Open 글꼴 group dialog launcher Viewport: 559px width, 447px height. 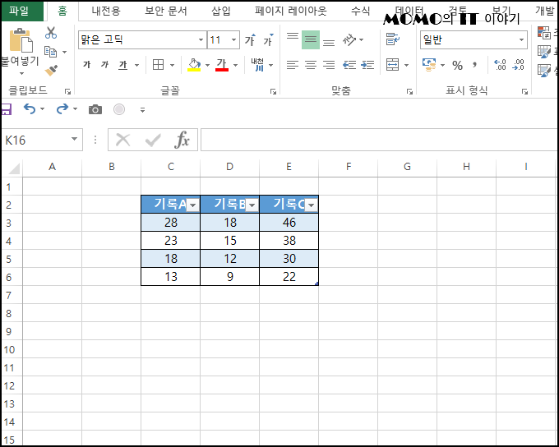(x=274, y=92)
